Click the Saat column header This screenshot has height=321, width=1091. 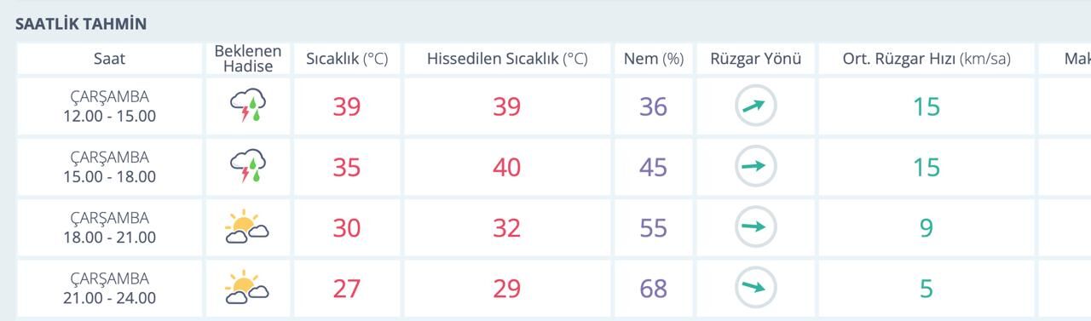click(x=109, y=59)
